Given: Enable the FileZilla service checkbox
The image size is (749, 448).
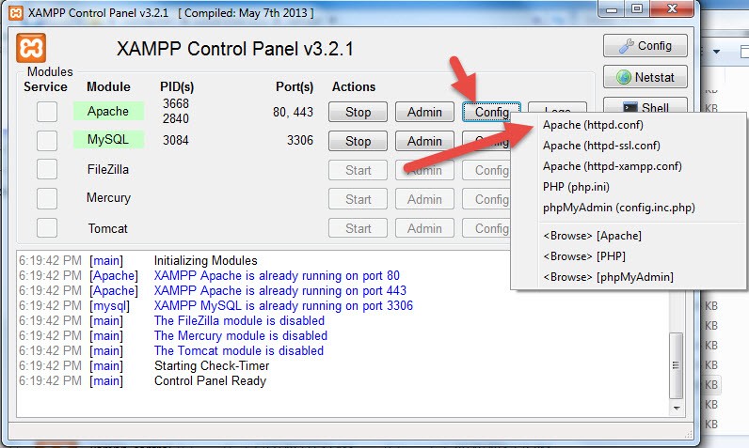Looking at the screenshot, I should pyautogui.click(x=47, y=170).
